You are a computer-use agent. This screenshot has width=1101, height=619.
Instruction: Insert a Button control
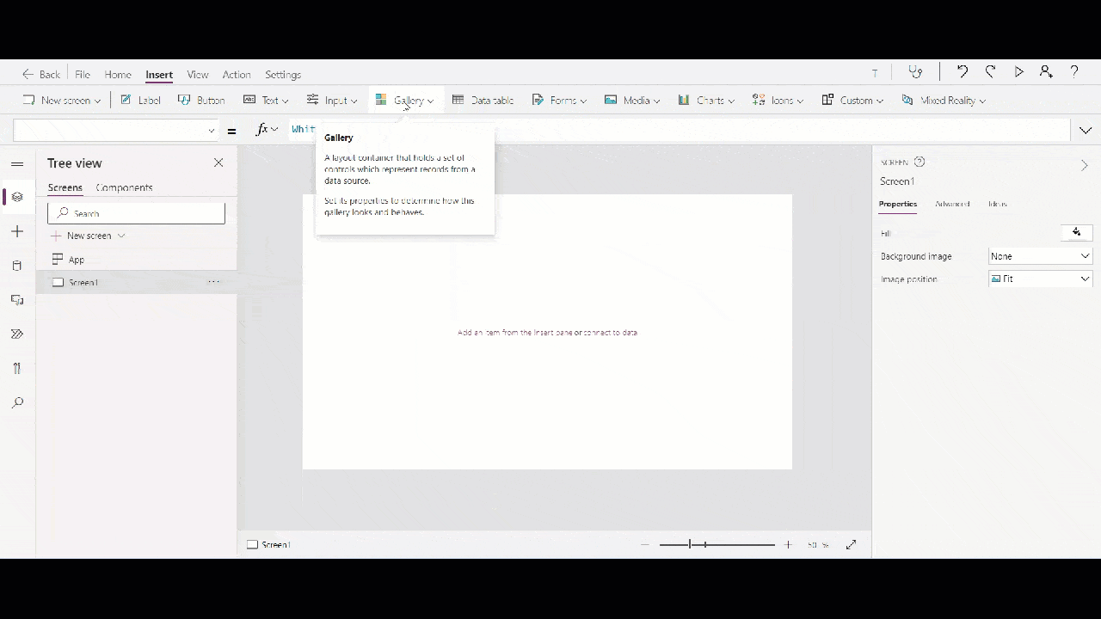(x=201, y=101)
